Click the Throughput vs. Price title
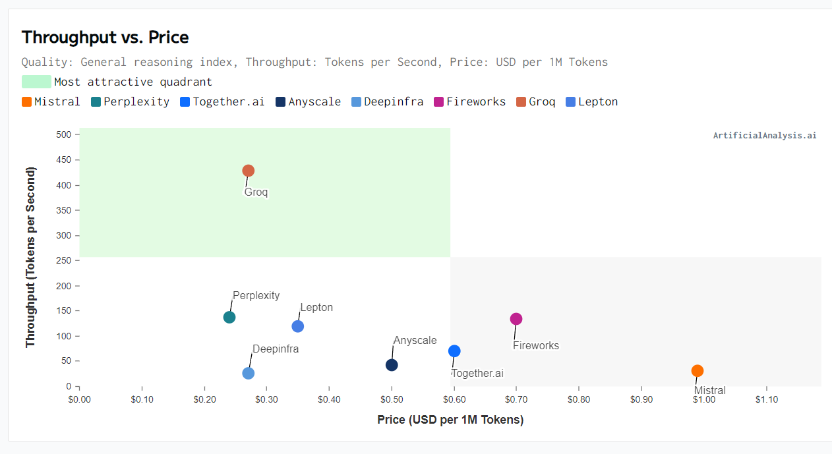This screenshot has width=832, height=454. (x=105, y=38)
